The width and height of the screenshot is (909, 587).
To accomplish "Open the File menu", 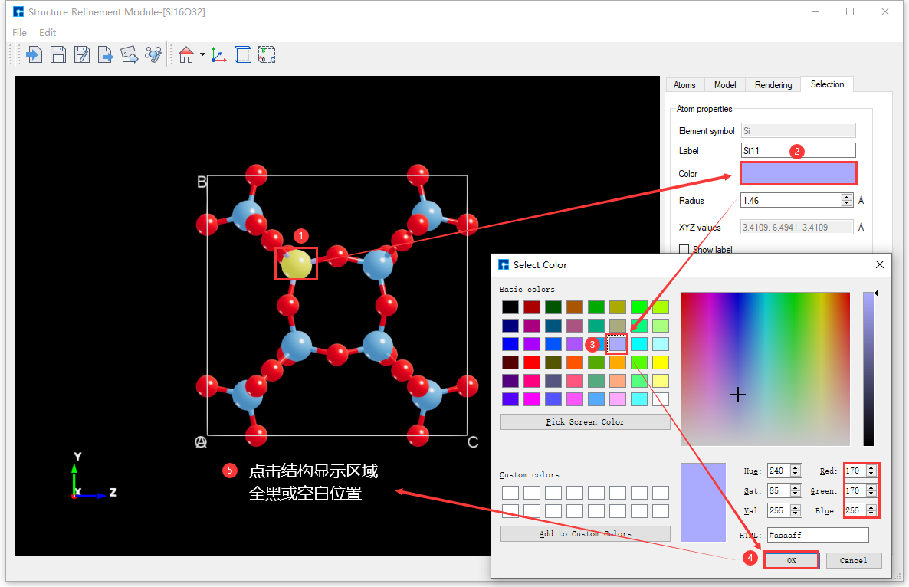I will [x=20, y=32].
